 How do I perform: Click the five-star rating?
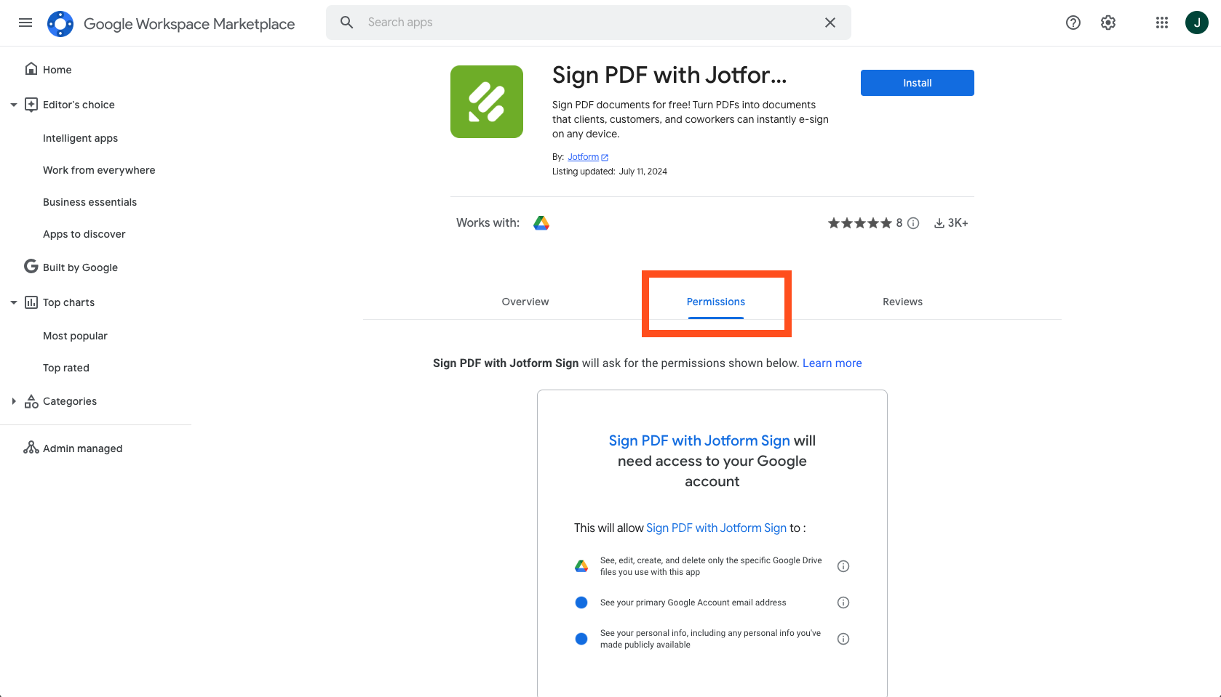[859, 223]
